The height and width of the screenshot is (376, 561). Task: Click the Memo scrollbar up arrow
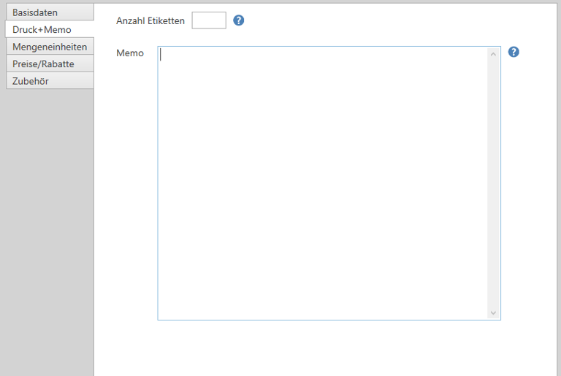(x=493, y=54)
